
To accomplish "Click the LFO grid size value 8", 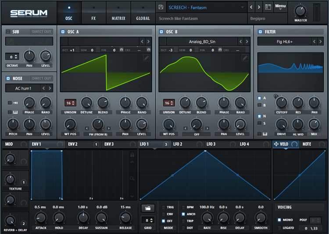I will (x=148, y=220).
